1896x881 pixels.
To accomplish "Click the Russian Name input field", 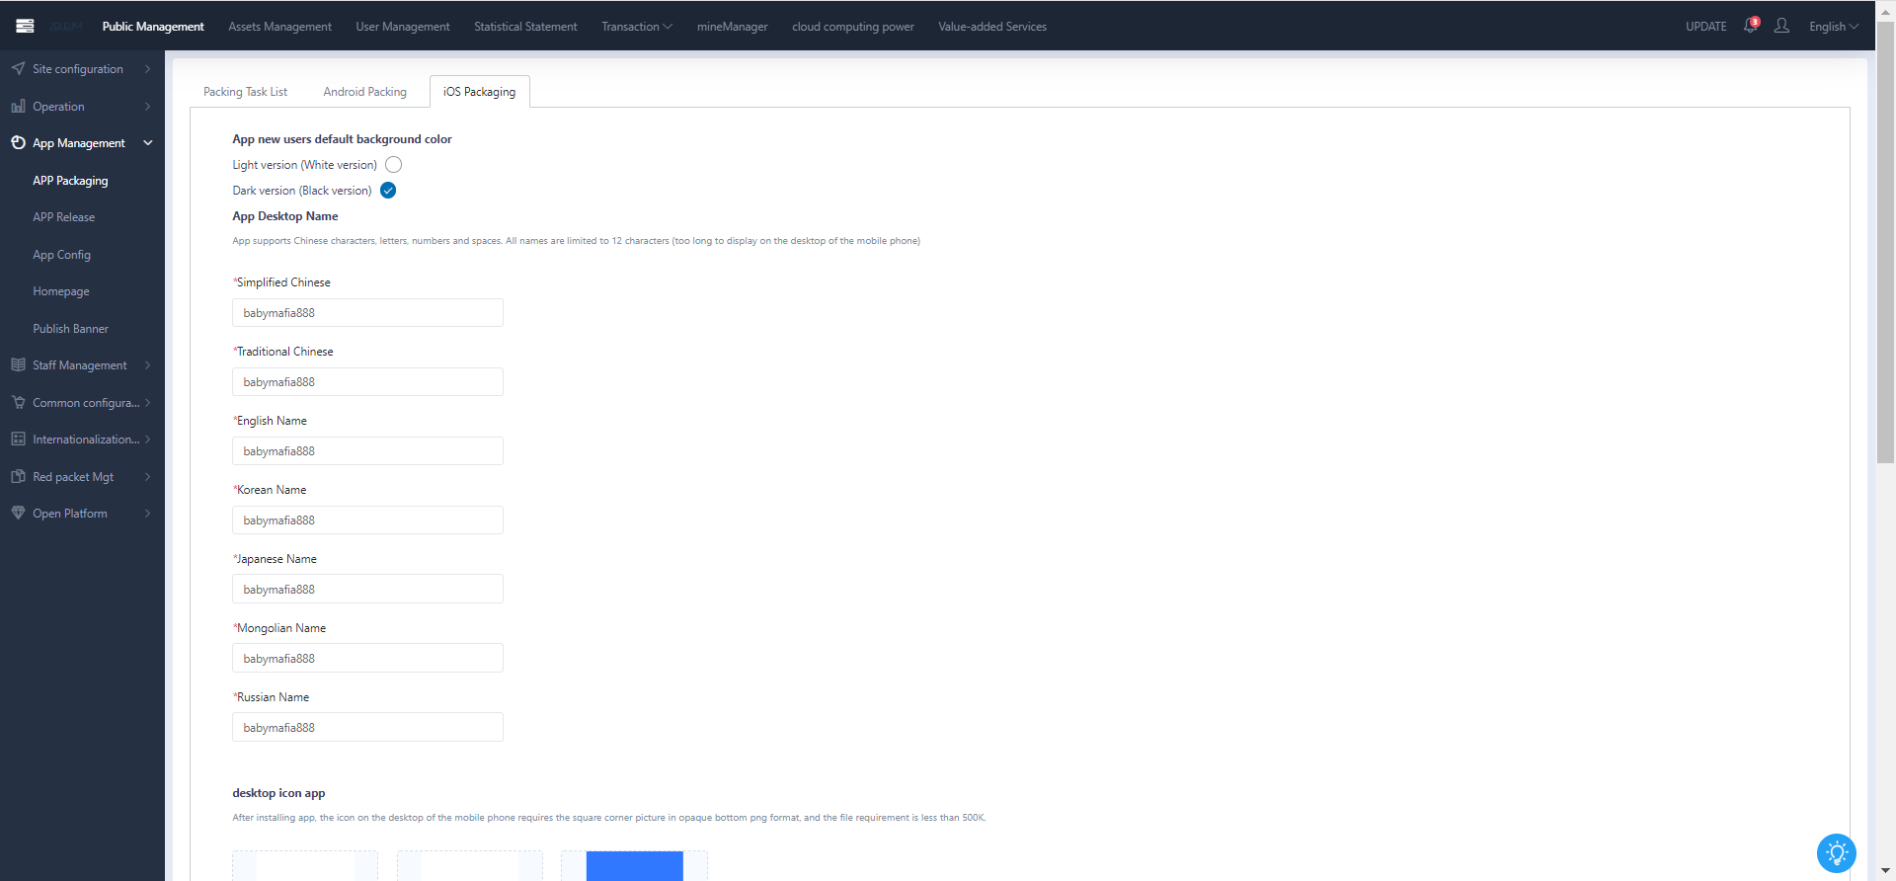I will pos(367,728).
